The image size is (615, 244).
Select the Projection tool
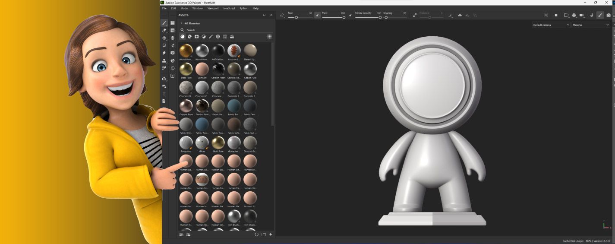164,38
